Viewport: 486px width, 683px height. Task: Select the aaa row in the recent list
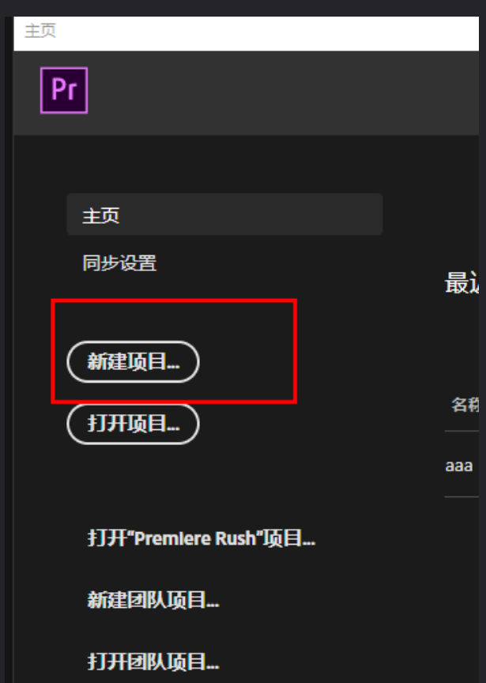tap(462, 464)
